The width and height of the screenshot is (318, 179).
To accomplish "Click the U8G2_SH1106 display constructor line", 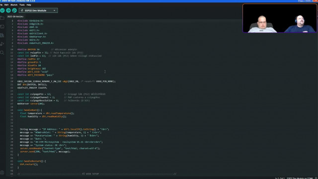I will (x=66, y=82).
